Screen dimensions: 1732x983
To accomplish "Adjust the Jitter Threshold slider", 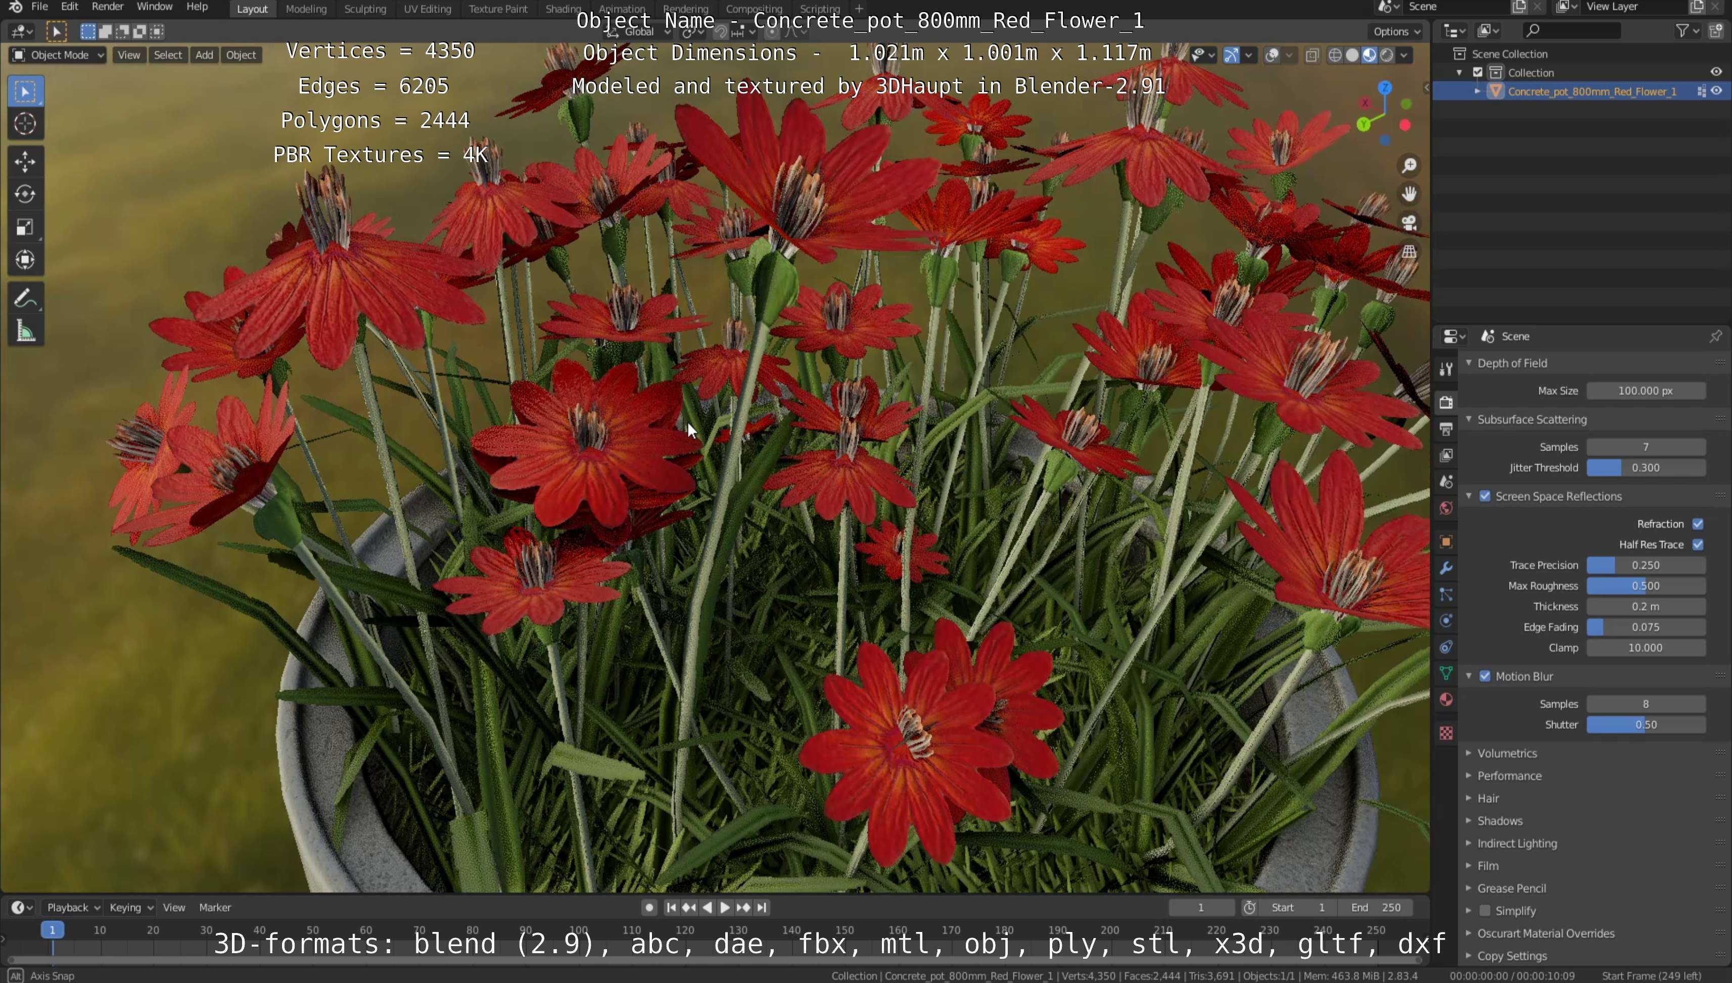I will pos(1646,468).
